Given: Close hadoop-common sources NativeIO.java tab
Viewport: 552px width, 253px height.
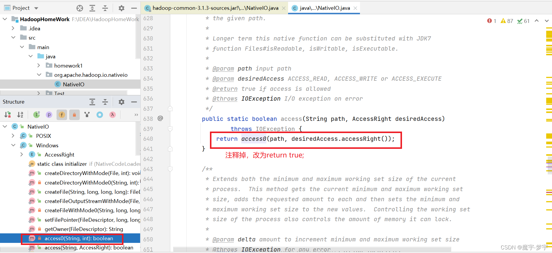Looking at the screenshot, I should (284, 8).
